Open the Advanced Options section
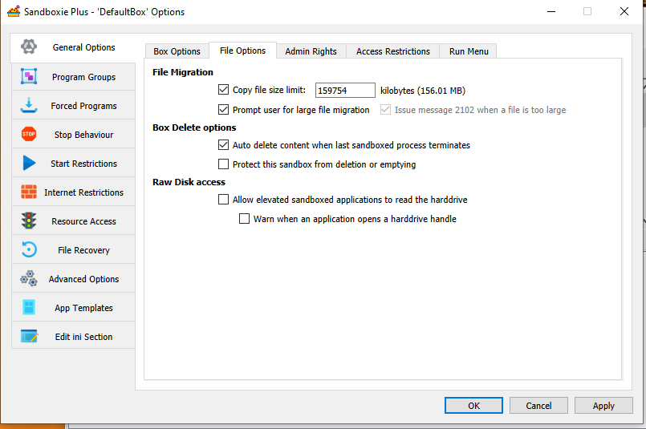Image resolution: width=646 pixels, height=429 pixels. point(73,279)
